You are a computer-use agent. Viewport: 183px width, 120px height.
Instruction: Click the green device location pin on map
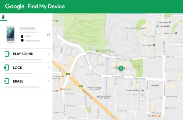click(x=121, y=68)
